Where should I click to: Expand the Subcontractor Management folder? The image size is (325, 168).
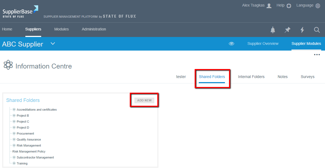(x=14, y=157)
